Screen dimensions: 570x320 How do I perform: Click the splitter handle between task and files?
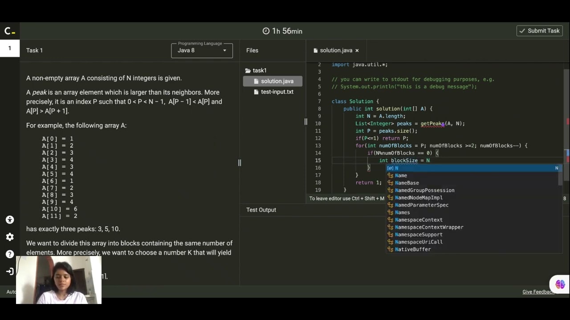pyautogui.click(x=240, y=163)
